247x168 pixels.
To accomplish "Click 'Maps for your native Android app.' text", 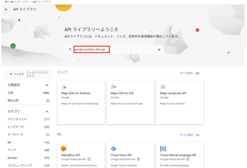I will click(80, 103).
